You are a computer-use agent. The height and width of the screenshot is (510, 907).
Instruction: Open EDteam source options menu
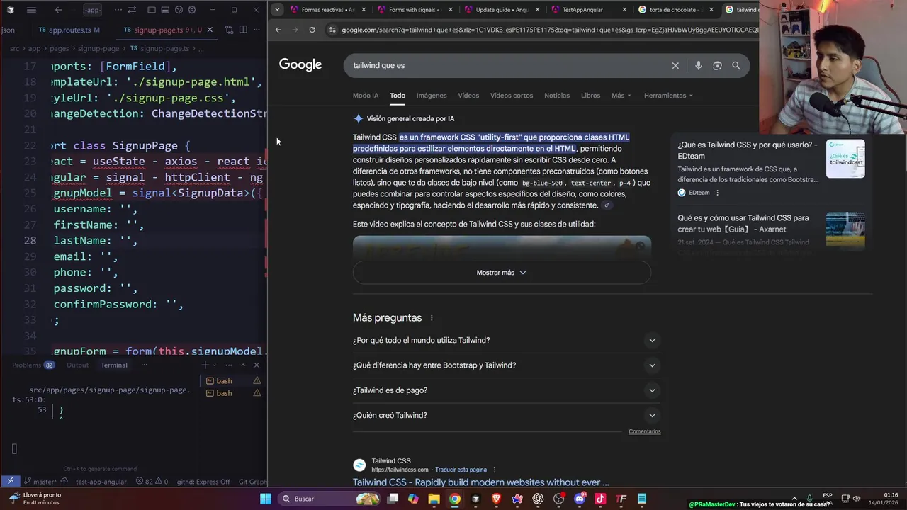pos(717,193)
